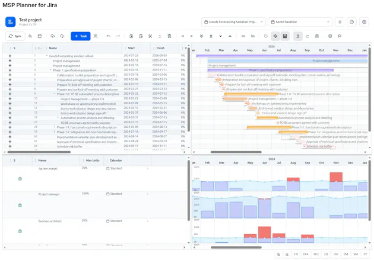Click the link tasks chain icon

point(243,36)
